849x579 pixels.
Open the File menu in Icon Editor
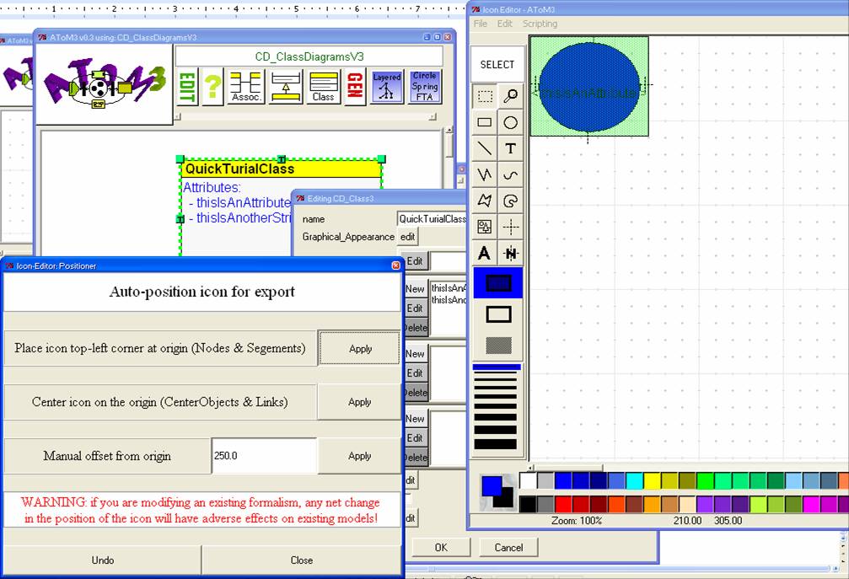pos(481,24)
